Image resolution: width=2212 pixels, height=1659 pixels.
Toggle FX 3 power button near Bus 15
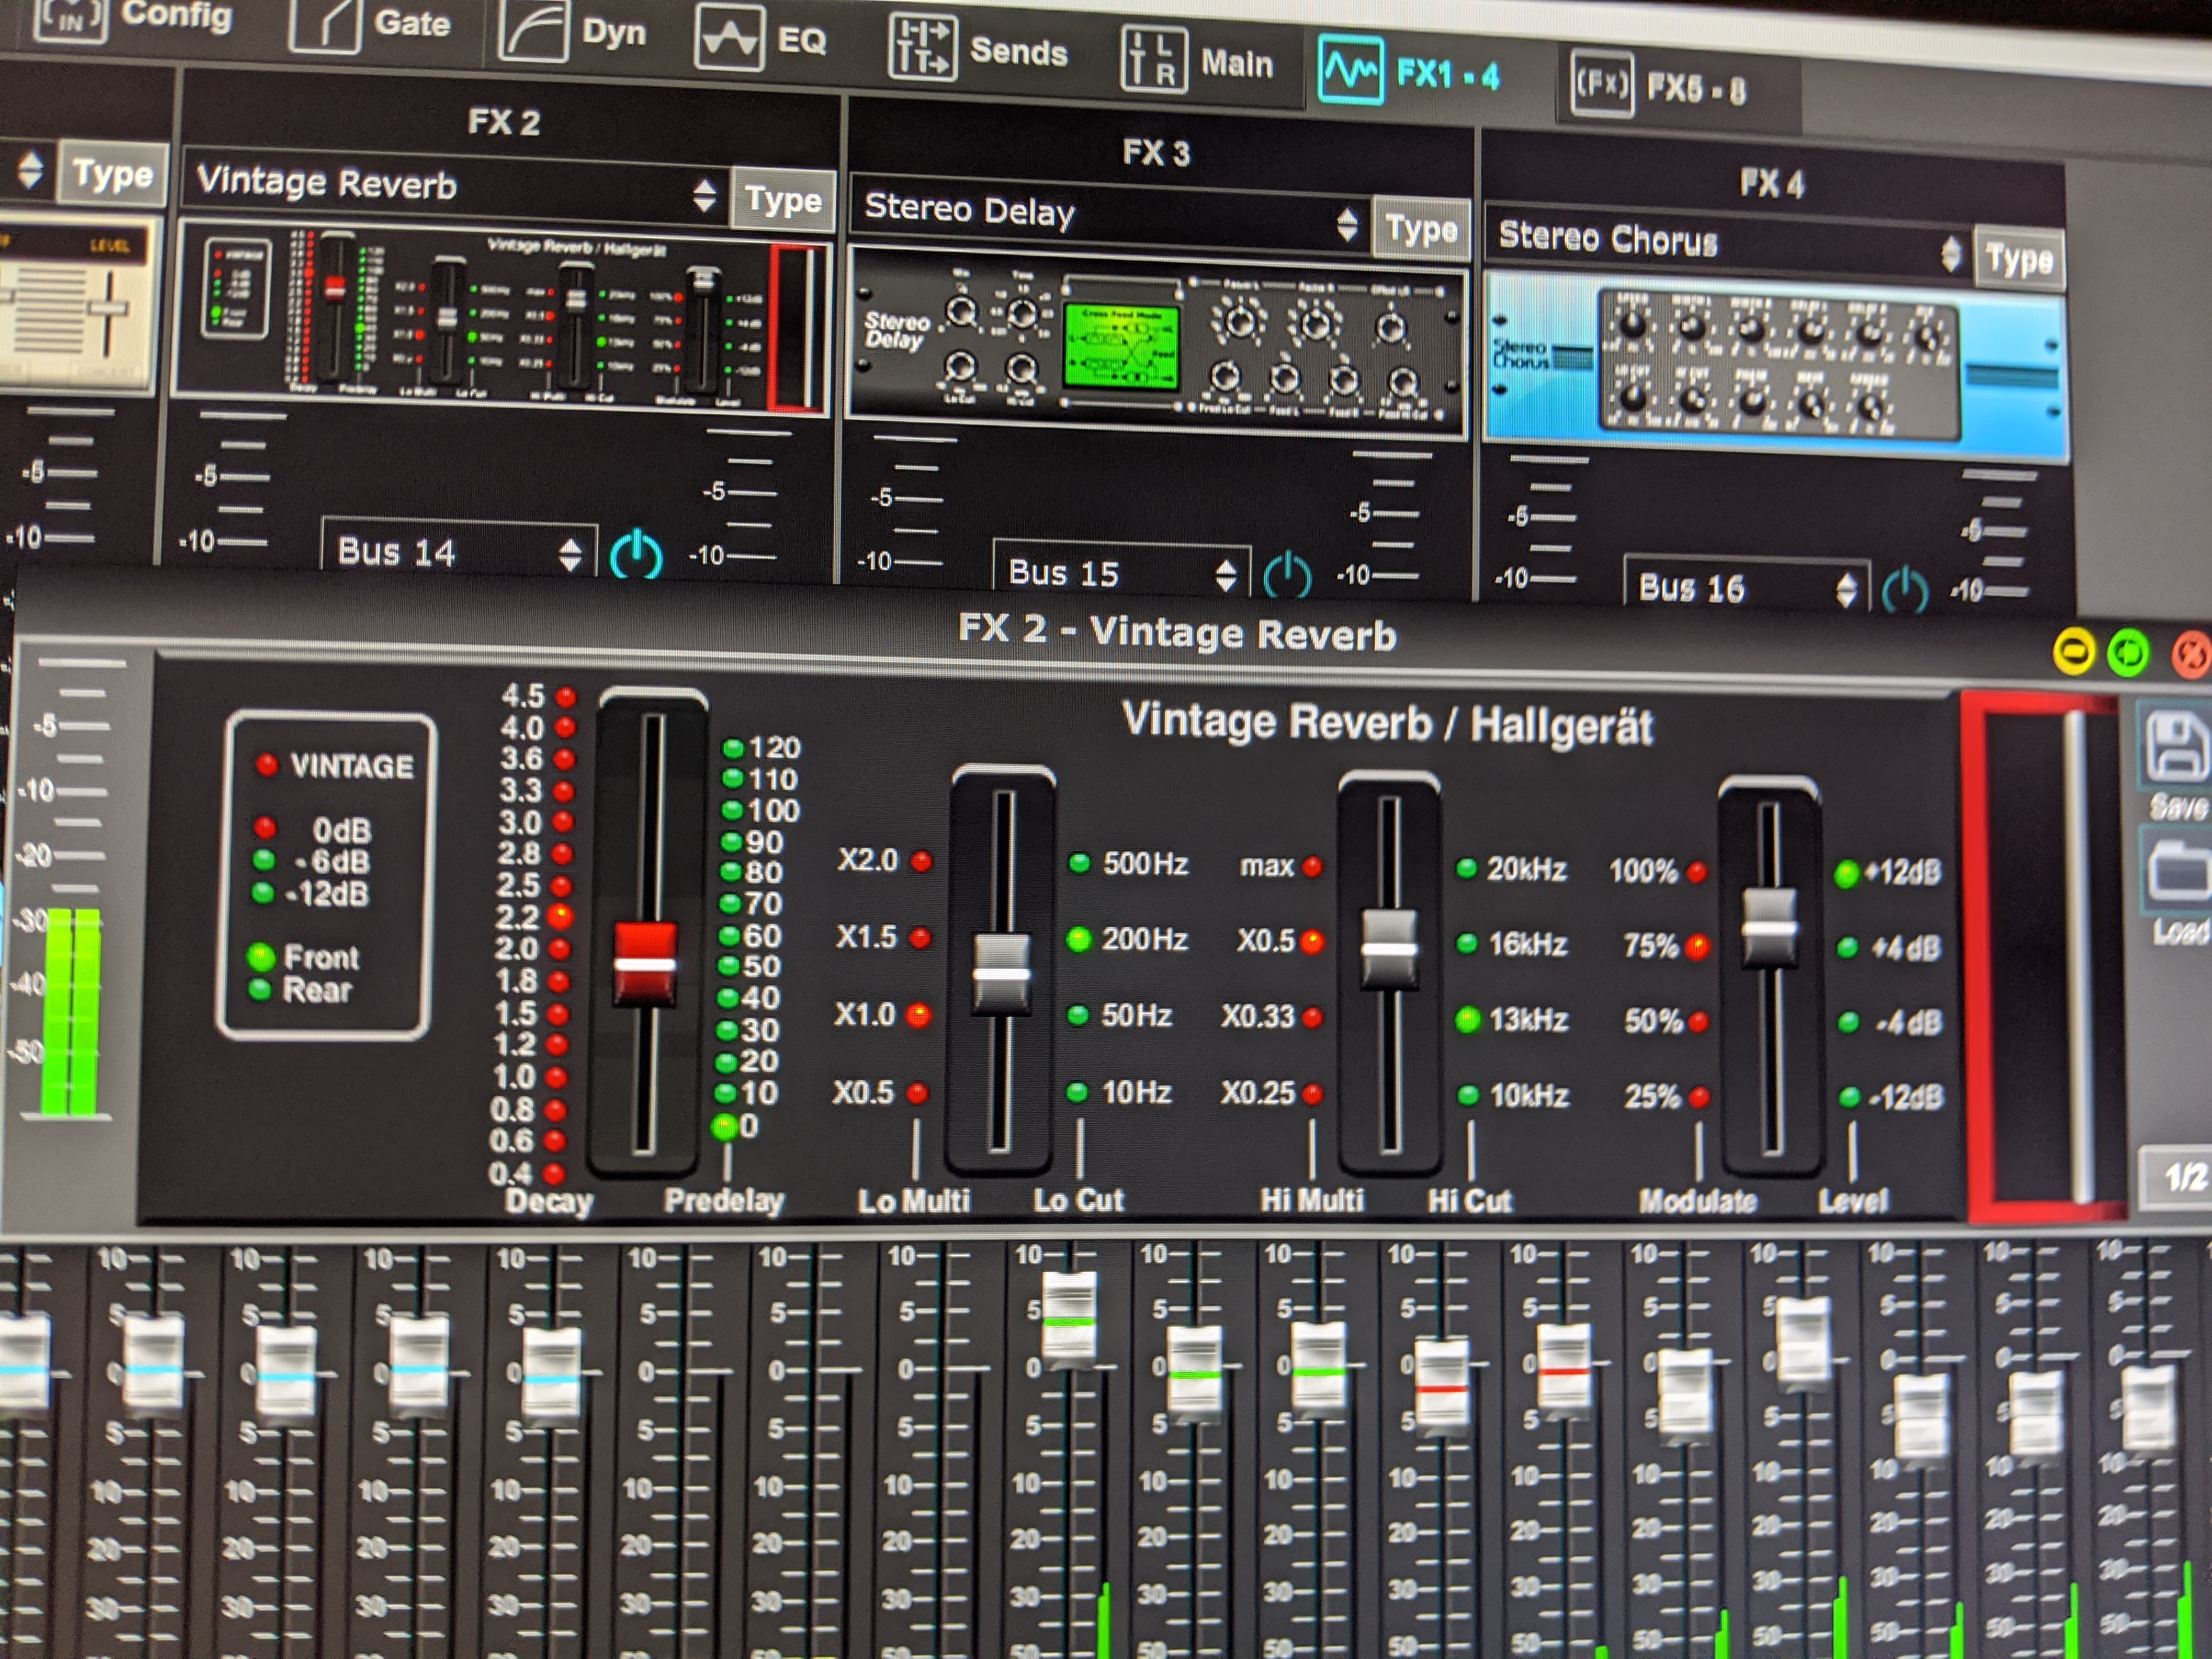[x=1287, y=576]
